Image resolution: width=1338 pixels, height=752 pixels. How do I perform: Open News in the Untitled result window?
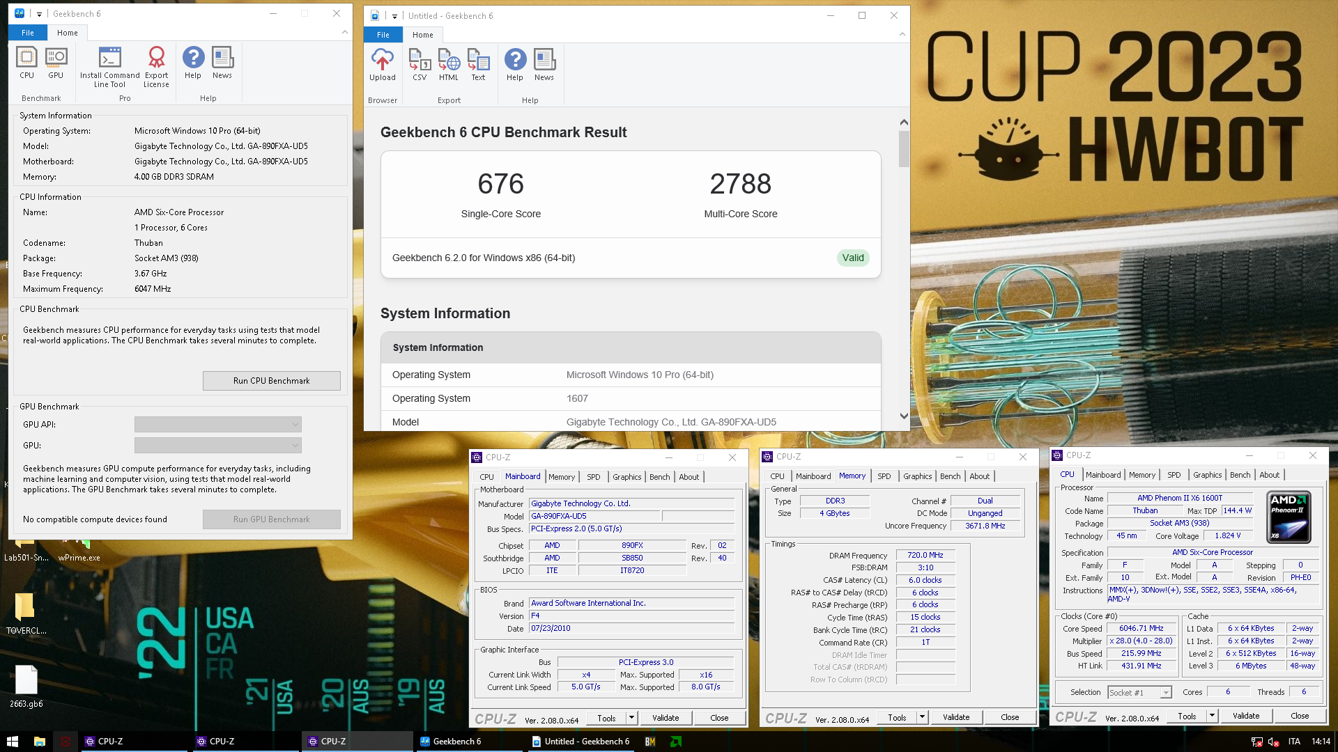(x=544, y=65)
